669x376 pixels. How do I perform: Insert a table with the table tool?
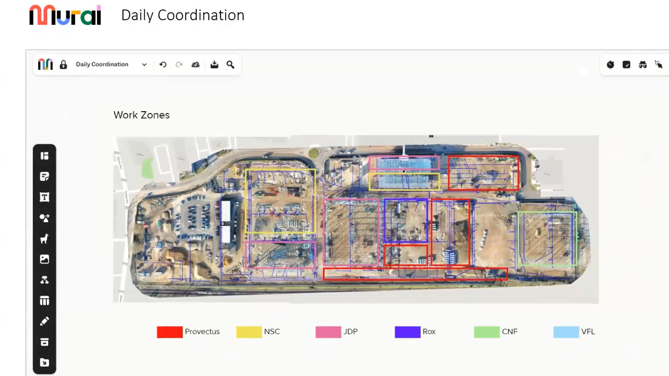click(x=44, y=301)
